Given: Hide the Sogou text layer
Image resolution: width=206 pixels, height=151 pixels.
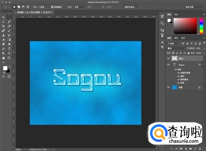Looking at the screenshot, I should 169,65.
